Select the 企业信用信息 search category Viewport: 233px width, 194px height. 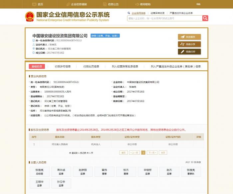(x=138, y=13)
